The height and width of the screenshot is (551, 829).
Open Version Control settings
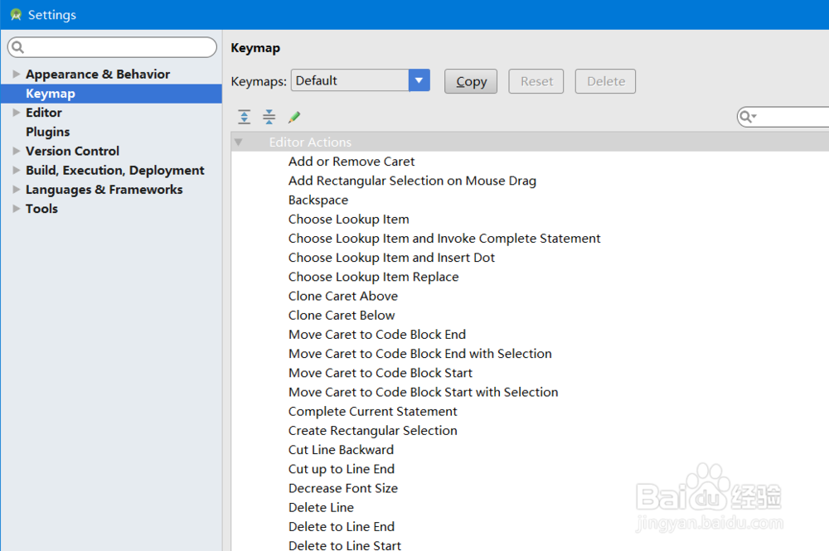(x=72, y=151)
